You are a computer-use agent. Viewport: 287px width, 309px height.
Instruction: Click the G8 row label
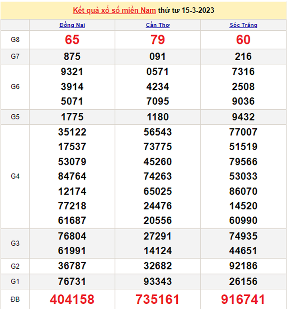[x=15, y=40]
